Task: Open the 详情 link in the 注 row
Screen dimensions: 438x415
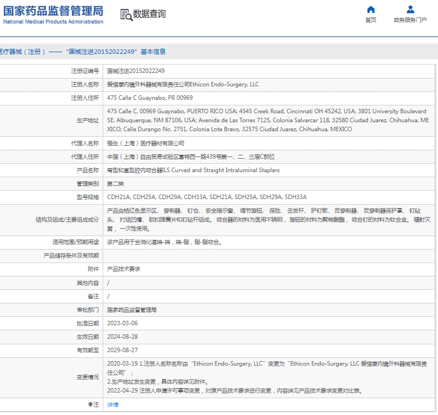Action: pos(113,404)
